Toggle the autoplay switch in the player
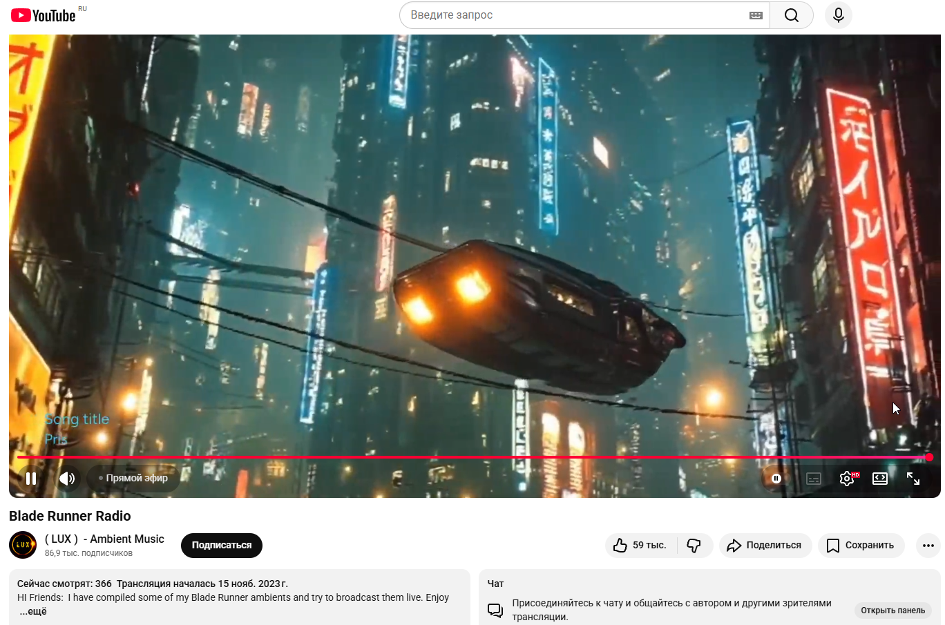Image resolution: width=945 pixels, height=625 pixels. pyautogui.click(x=776, y=478)
